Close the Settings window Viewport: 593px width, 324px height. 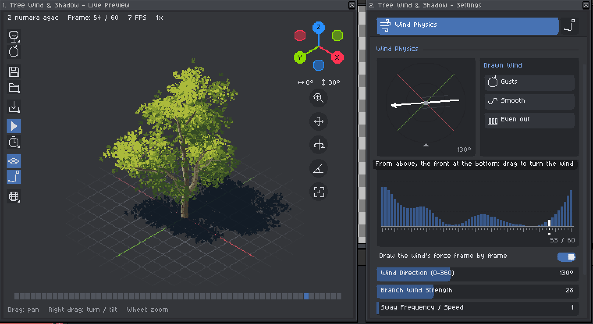point(586,5)
